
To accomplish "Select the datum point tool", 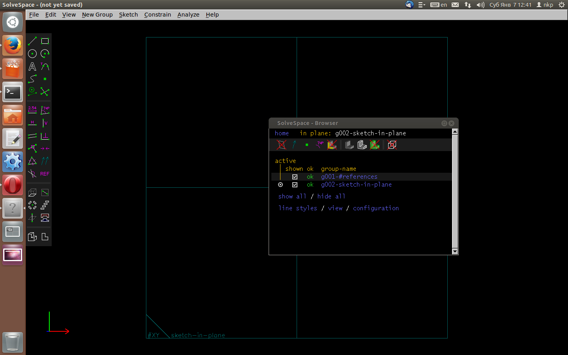I will click(45, 79).
